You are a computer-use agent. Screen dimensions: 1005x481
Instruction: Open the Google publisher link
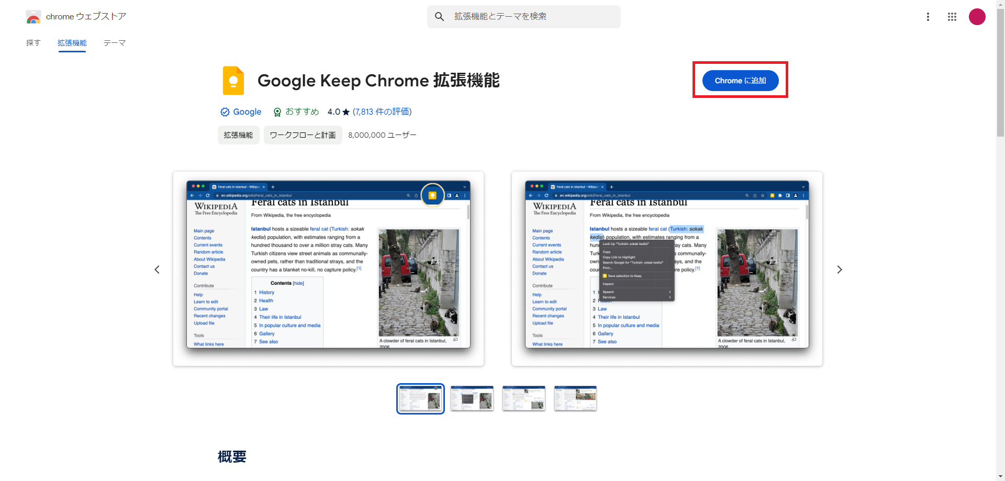[x=247, y=112]
